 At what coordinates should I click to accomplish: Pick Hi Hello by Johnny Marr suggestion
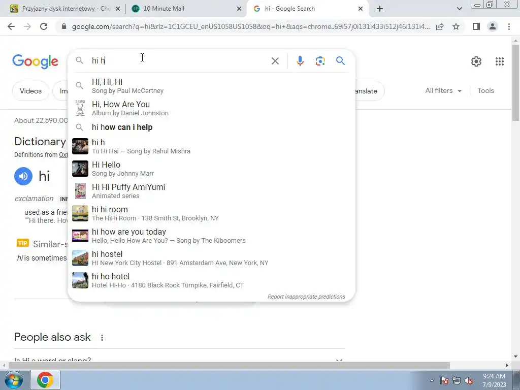tap(211, 169)
